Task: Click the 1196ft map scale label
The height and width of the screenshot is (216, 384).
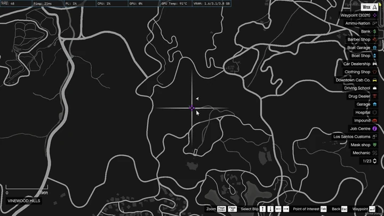Action: pos(43,193)
